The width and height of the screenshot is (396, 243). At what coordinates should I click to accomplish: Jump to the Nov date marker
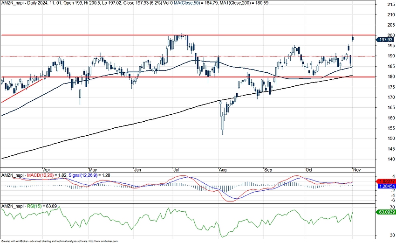click(x=357, y=170)
